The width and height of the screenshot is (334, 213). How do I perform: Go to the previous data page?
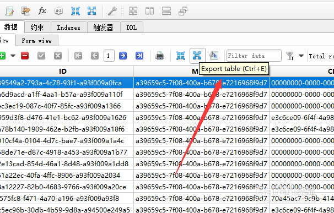click(95, 56)
